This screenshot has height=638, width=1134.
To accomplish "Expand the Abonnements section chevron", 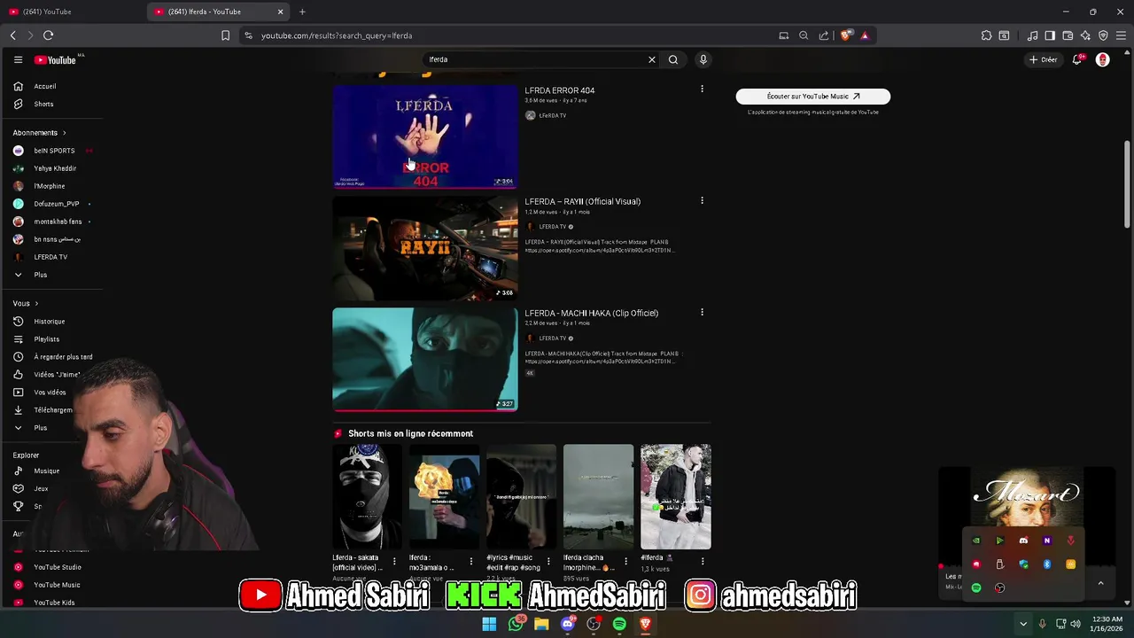I will coord(64,133).
